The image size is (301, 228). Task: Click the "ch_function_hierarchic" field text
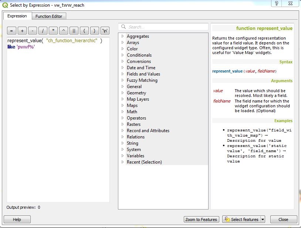coord(72,40)
